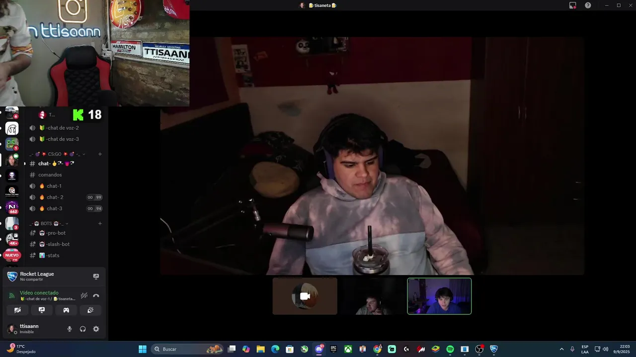
Task: Open Microsoft Store from the taskbar
Action: pyautogui.click(x=290, y=349)
